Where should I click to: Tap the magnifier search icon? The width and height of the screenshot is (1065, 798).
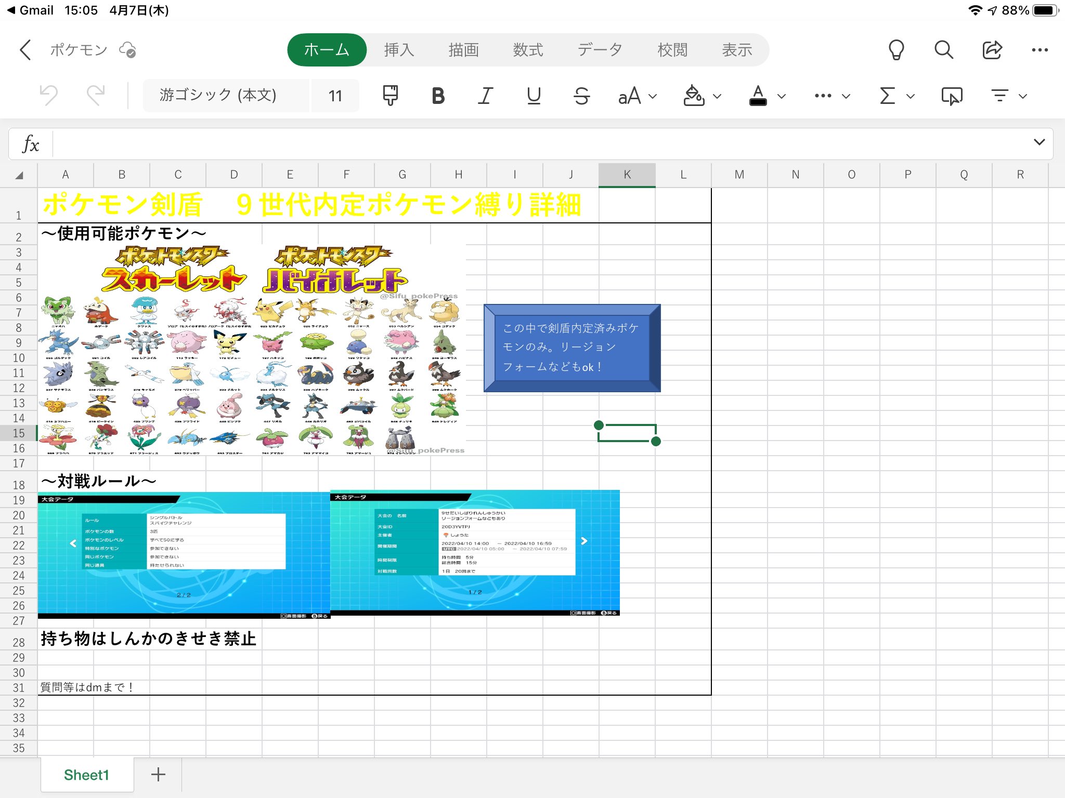tap(943, 50)
